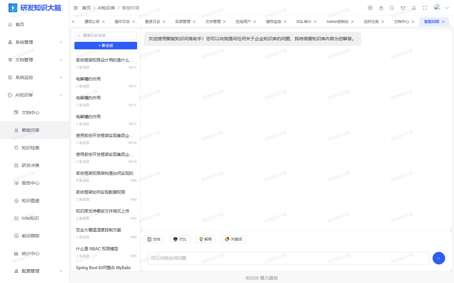
Task: Expand the 系统监控 menu
Action: [x=34, y=77]
